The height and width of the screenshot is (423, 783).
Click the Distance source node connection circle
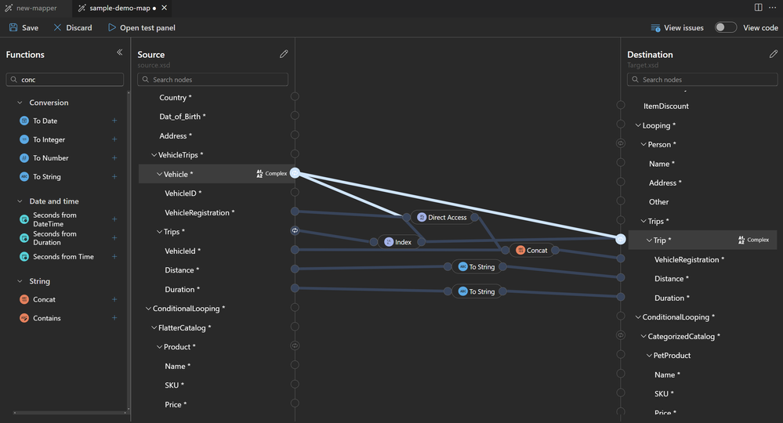click(295, 269)
